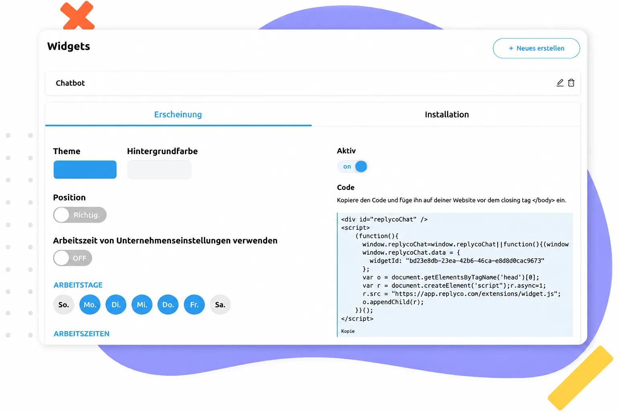
Task: Toggle Sunday (So.) workday
Action: tap(64, 305)
